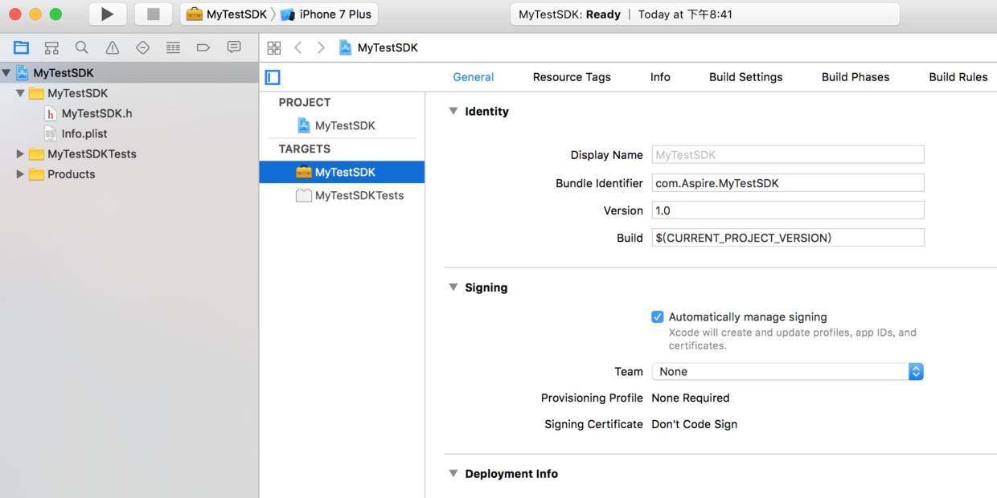Go forward in editor history
997x498 pixels.
(321, 47)
